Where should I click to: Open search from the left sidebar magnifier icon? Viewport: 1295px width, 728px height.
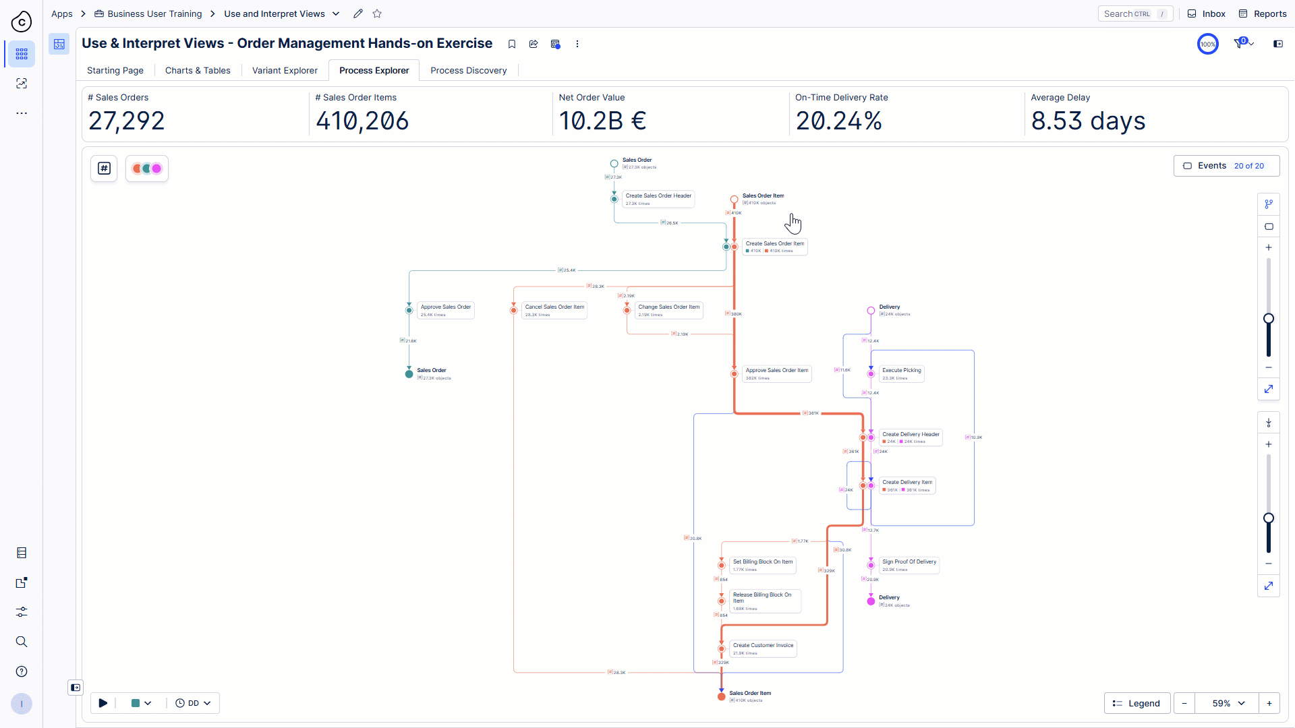pos(22,642)
